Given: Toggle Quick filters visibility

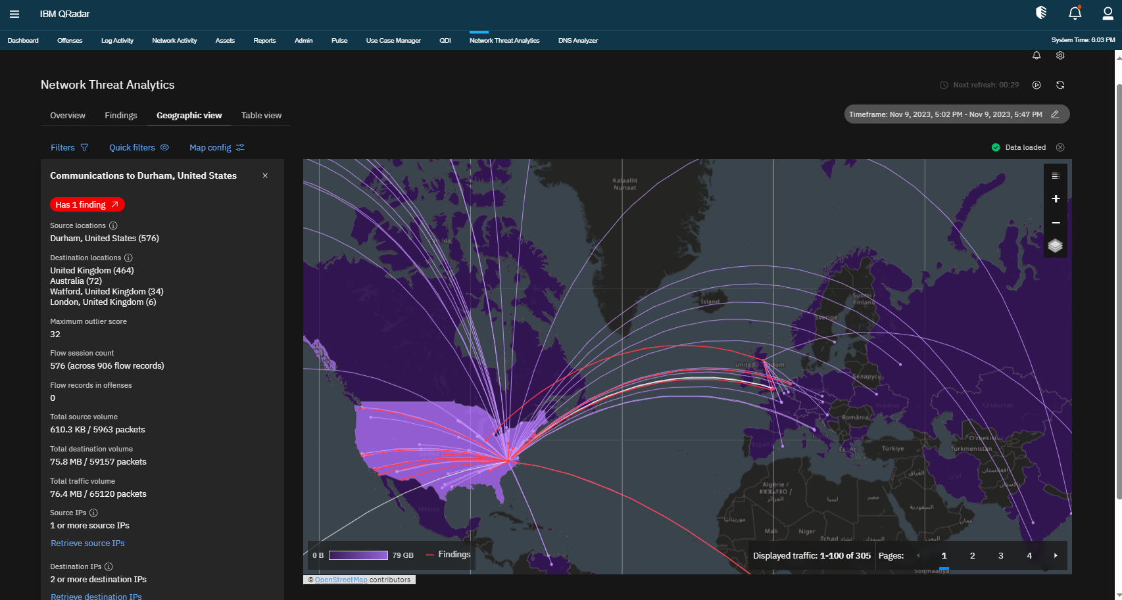Looking at the screenshot, I should [139, 148].
